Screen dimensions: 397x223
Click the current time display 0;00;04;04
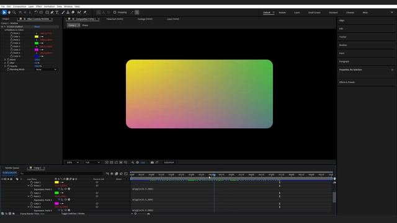coord(10,173)
